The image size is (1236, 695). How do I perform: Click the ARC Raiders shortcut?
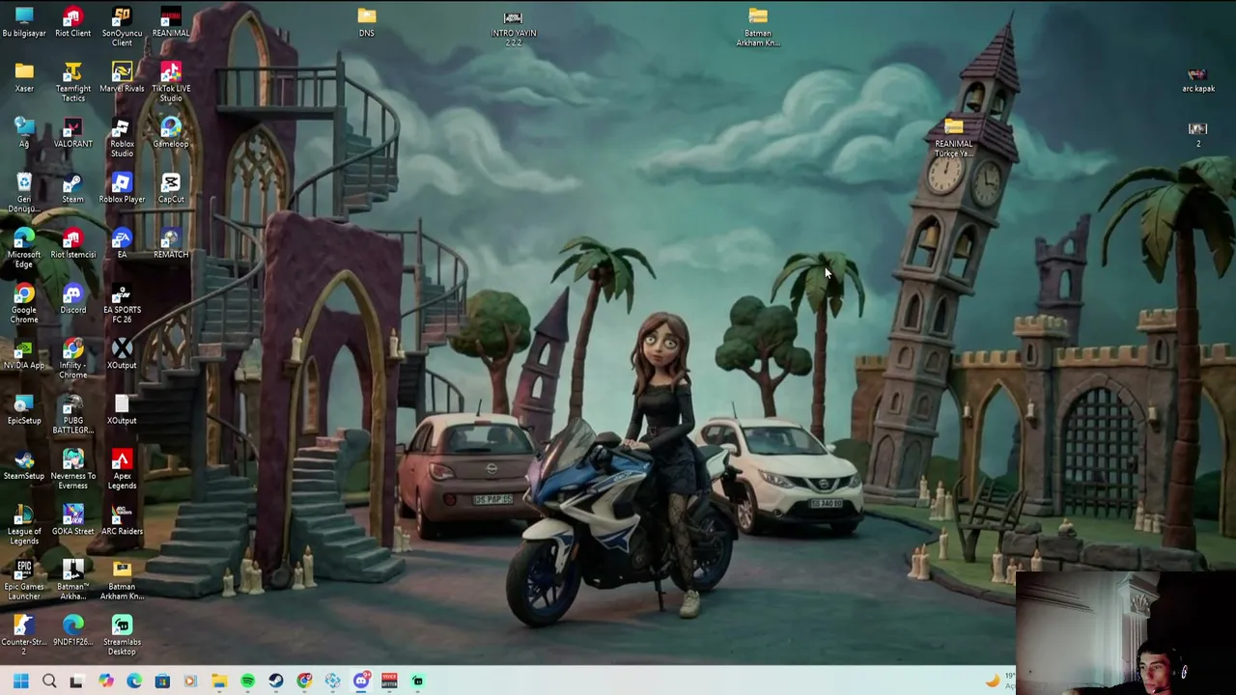pos(122,520)
